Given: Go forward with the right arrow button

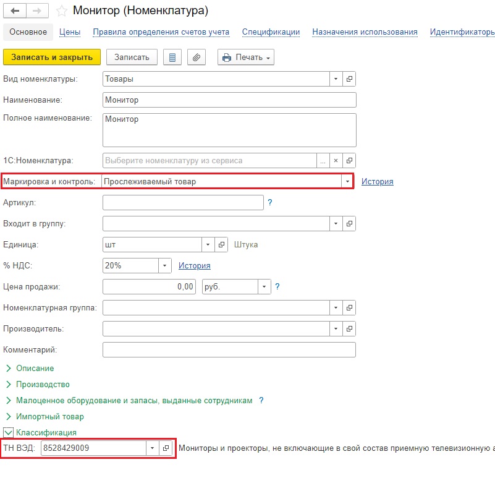Looking at the screenshot, I should click(37, 11).
